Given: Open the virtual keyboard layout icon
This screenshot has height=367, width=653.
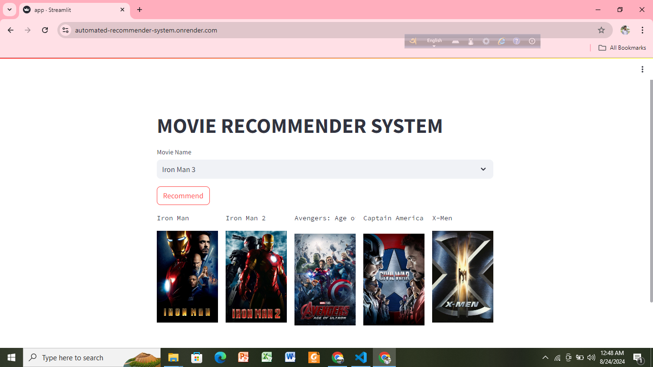Looking at the screenshot, I should [x=456, y=42].
